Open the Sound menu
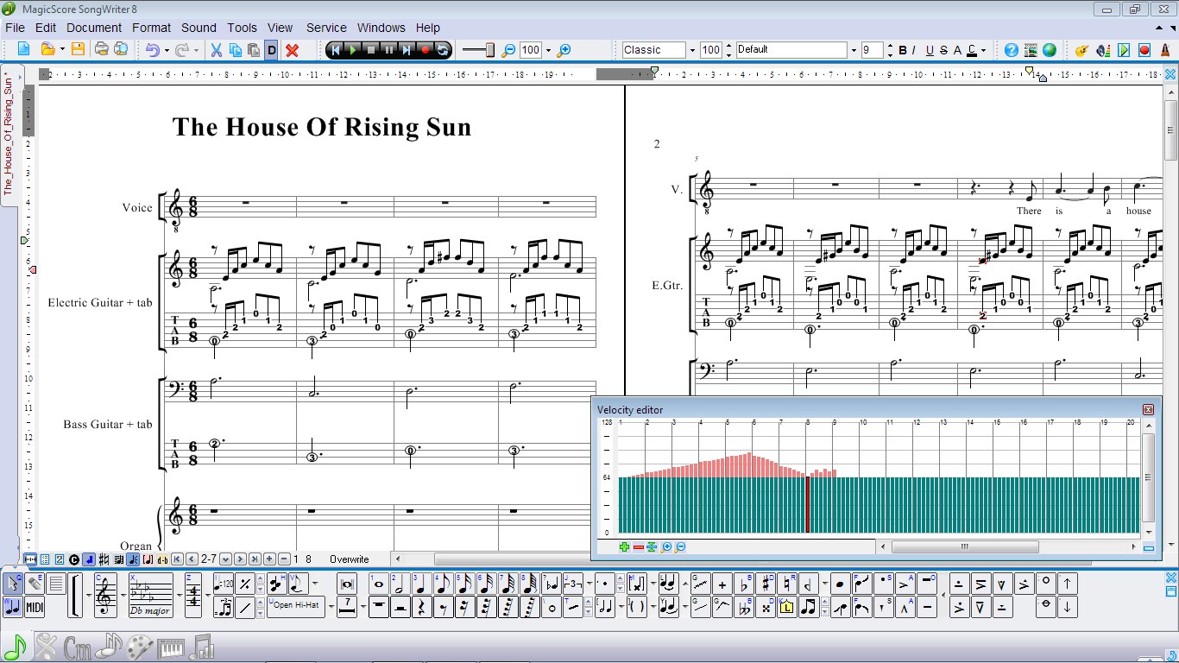Screen dimensions: 1179x663 [x=199, y=28]
